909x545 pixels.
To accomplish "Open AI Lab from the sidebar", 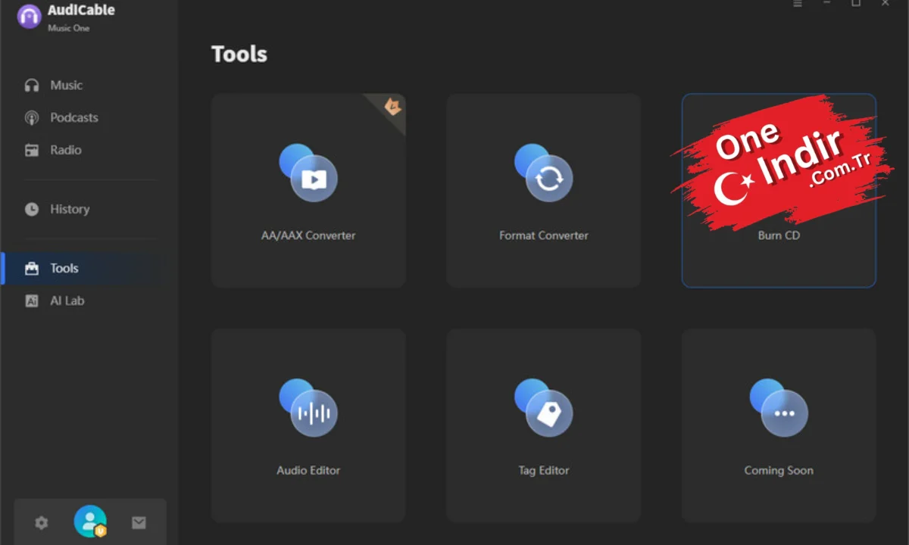I will (81, 301).
